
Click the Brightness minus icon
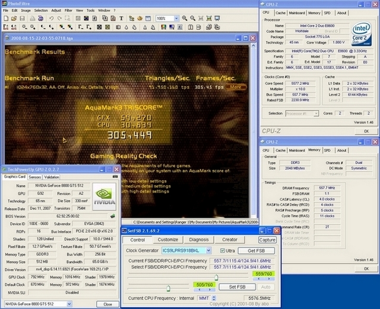(x=24, y=27)
